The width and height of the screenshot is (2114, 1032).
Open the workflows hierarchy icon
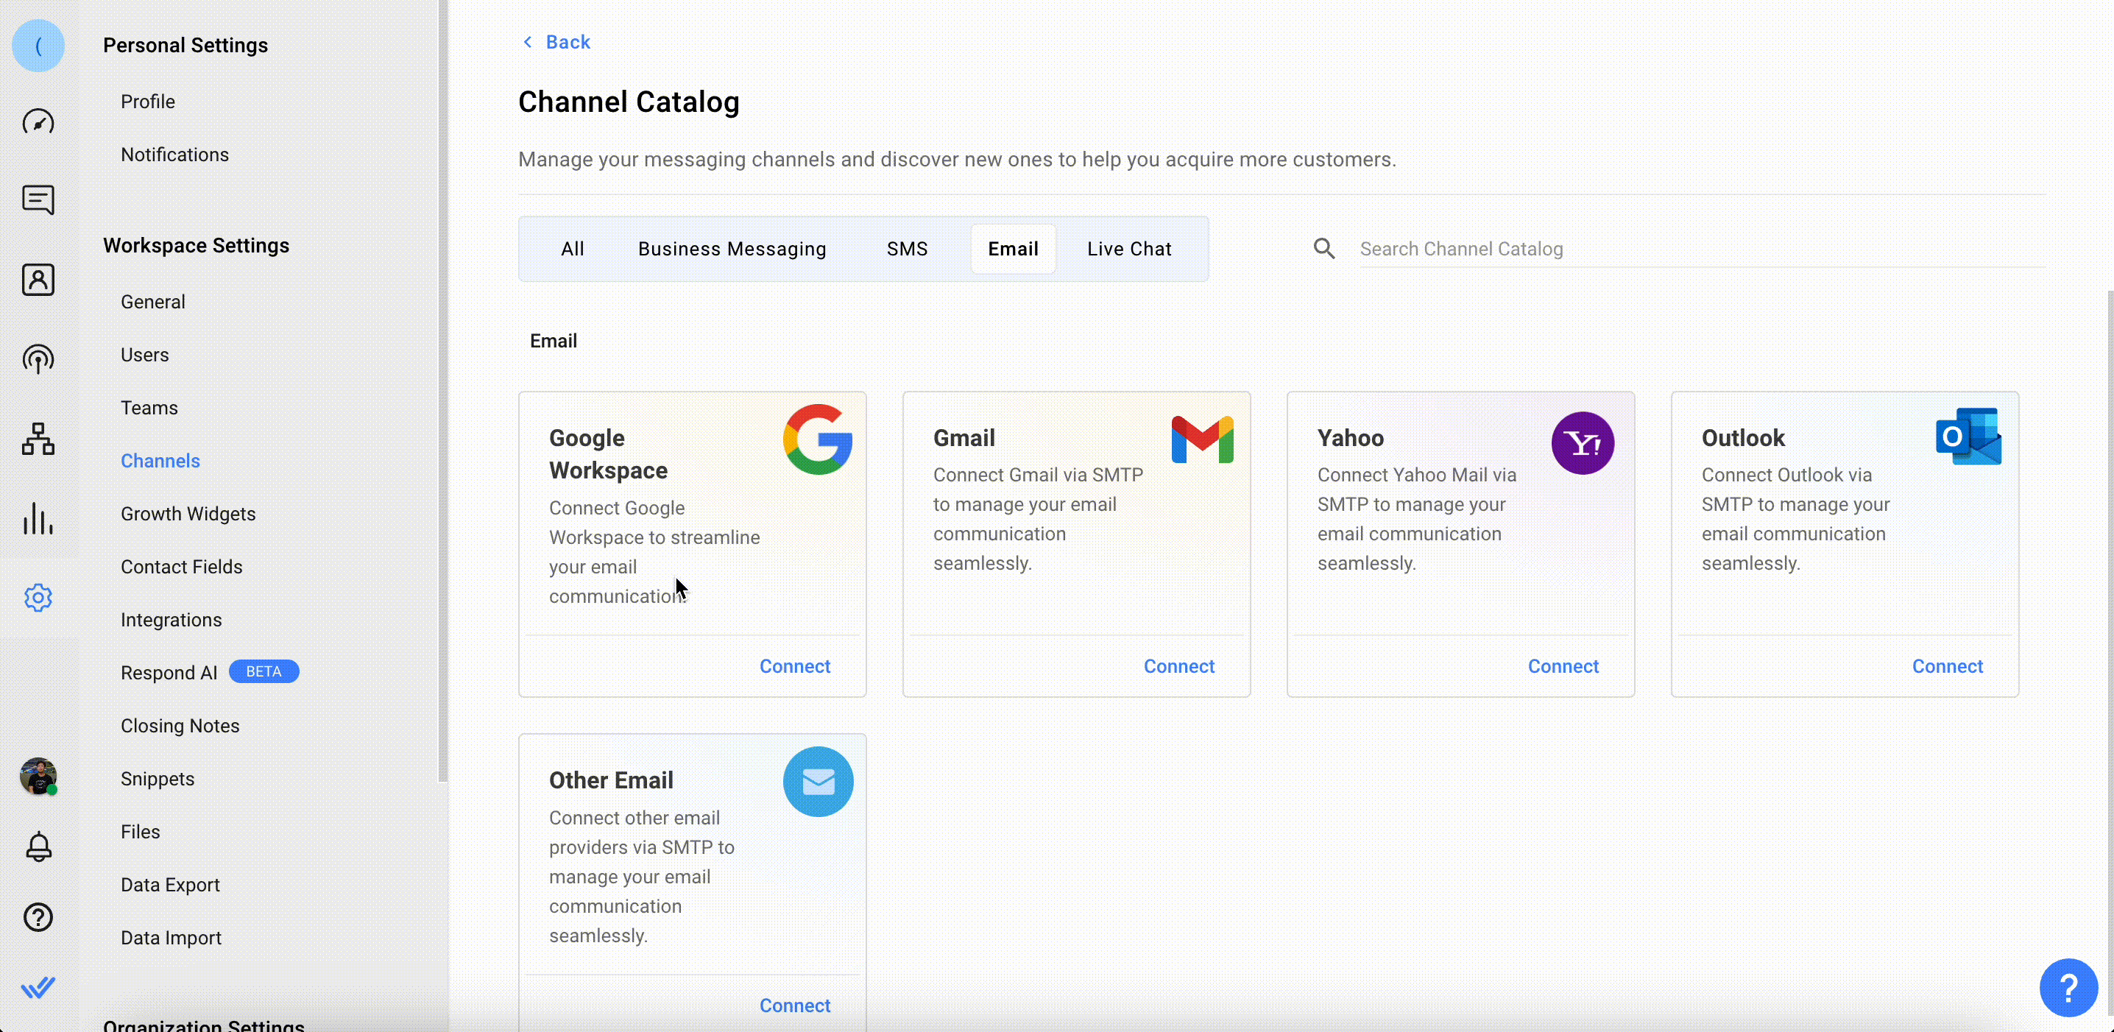(38, 439)
